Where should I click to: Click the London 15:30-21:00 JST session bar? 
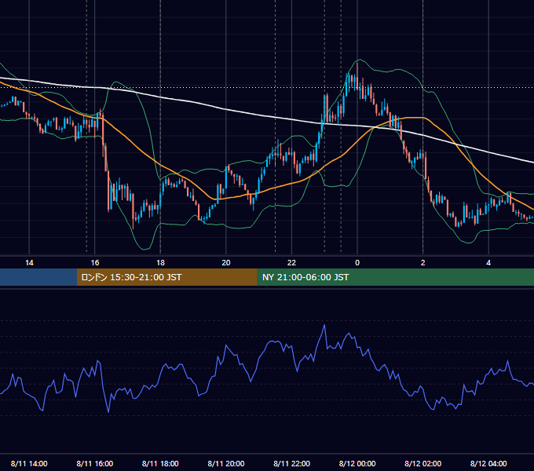(166, 277)
